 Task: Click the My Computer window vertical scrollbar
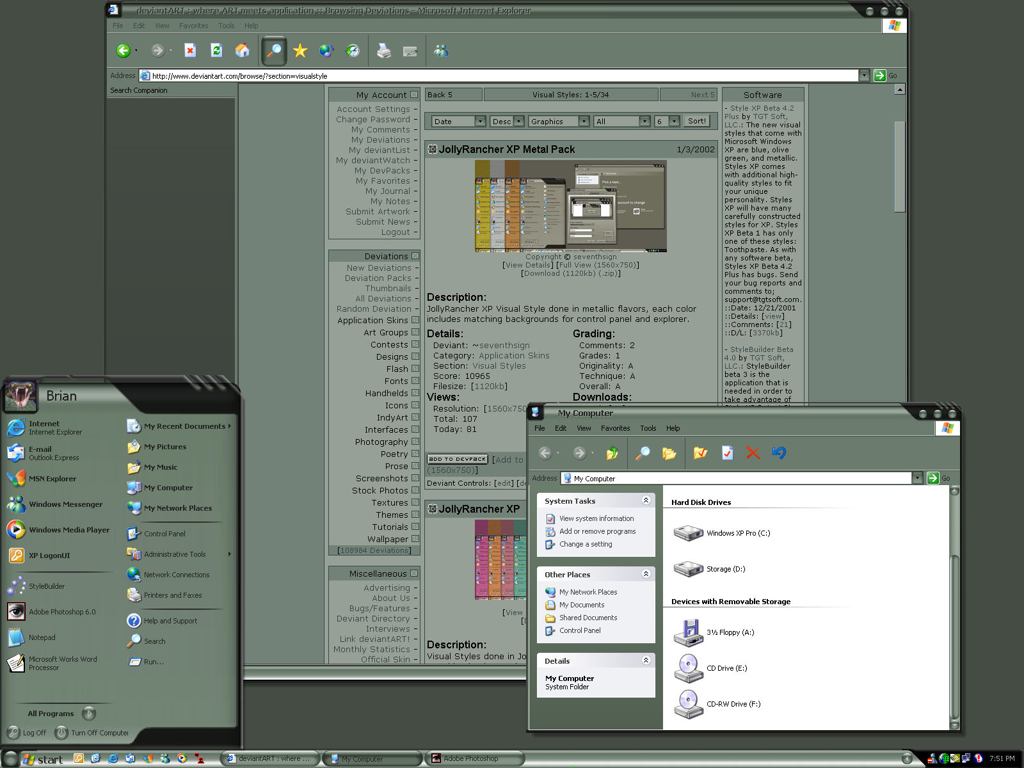coord(954,607)
